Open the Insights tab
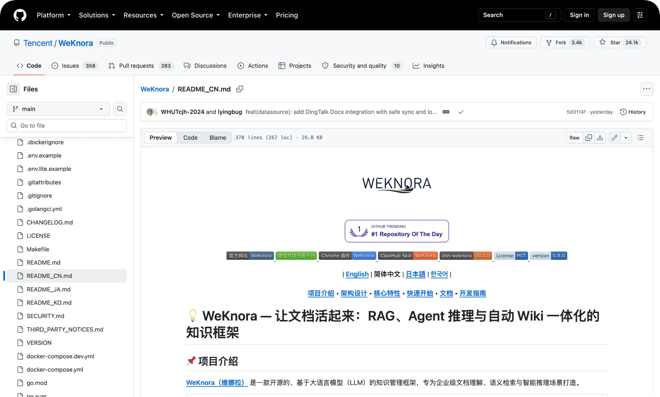This screenshot has width=660, height=397. point(428,66)
